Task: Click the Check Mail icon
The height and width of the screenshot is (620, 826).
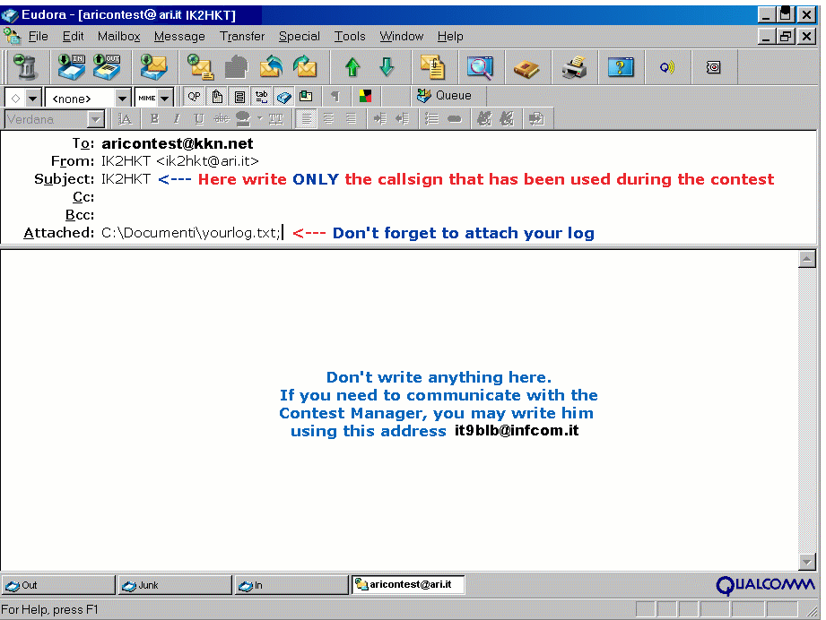Action: pos(154,67)
